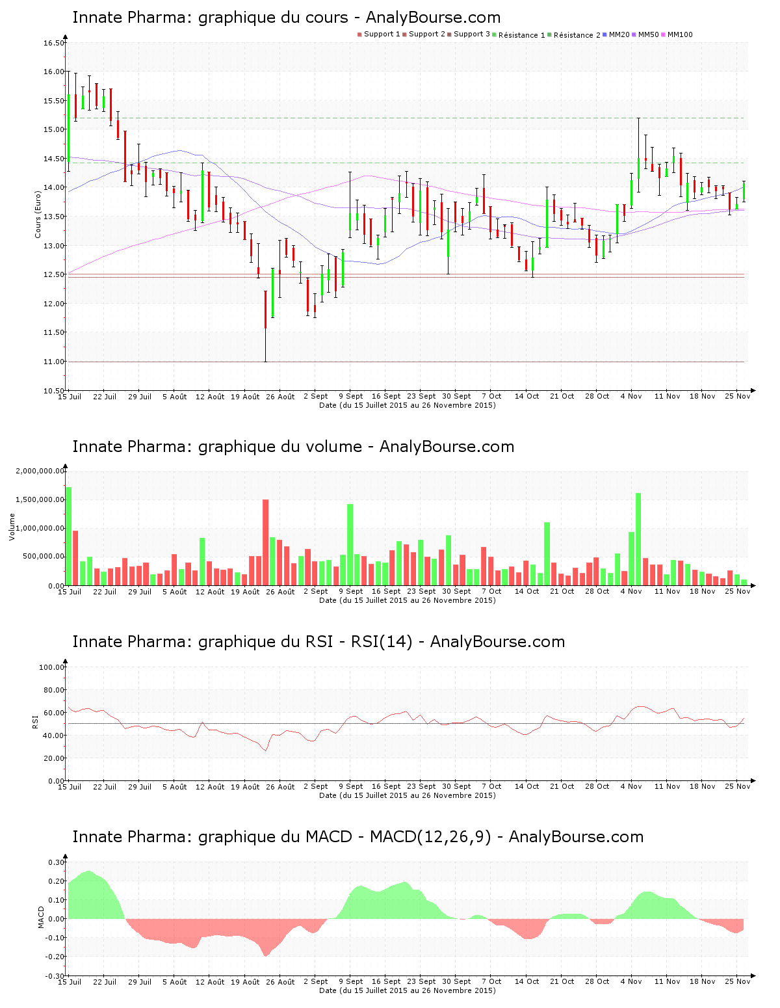Click the price chart date range caption
Viewport: 780px width, 1008px height.
click(x=408, y=405)
